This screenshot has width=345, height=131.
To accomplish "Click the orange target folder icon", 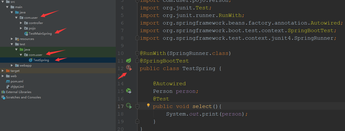I will pyautogui.click(x=8, y=71).
